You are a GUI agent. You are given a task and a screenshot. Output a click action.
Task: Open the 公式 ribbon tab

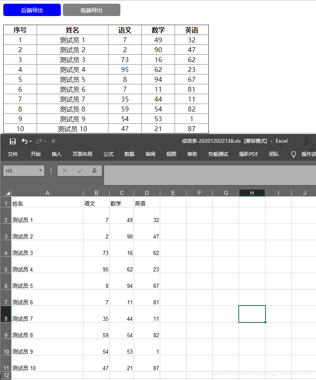tap(108, 154)
